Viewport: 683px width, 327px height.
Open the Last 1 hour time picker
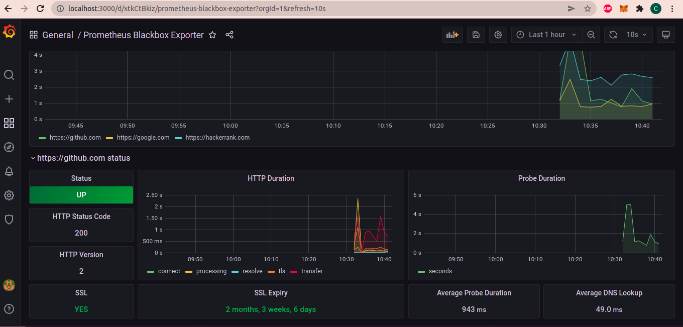547,35
